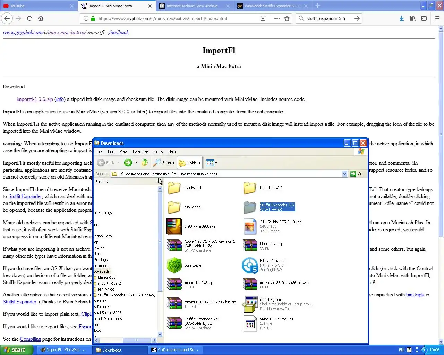Open the Edit menu in Downloads window

point(111,151)
